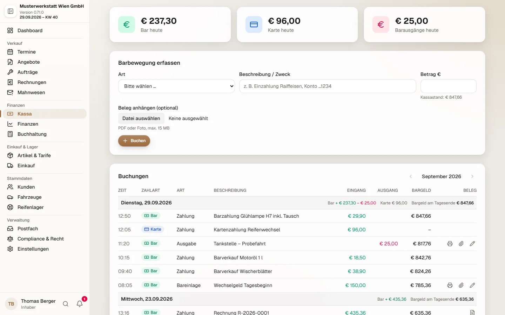The height and width of the screenshot is (315, 505).
Task: Open Compliance & Recht
Action: point(45,239)
